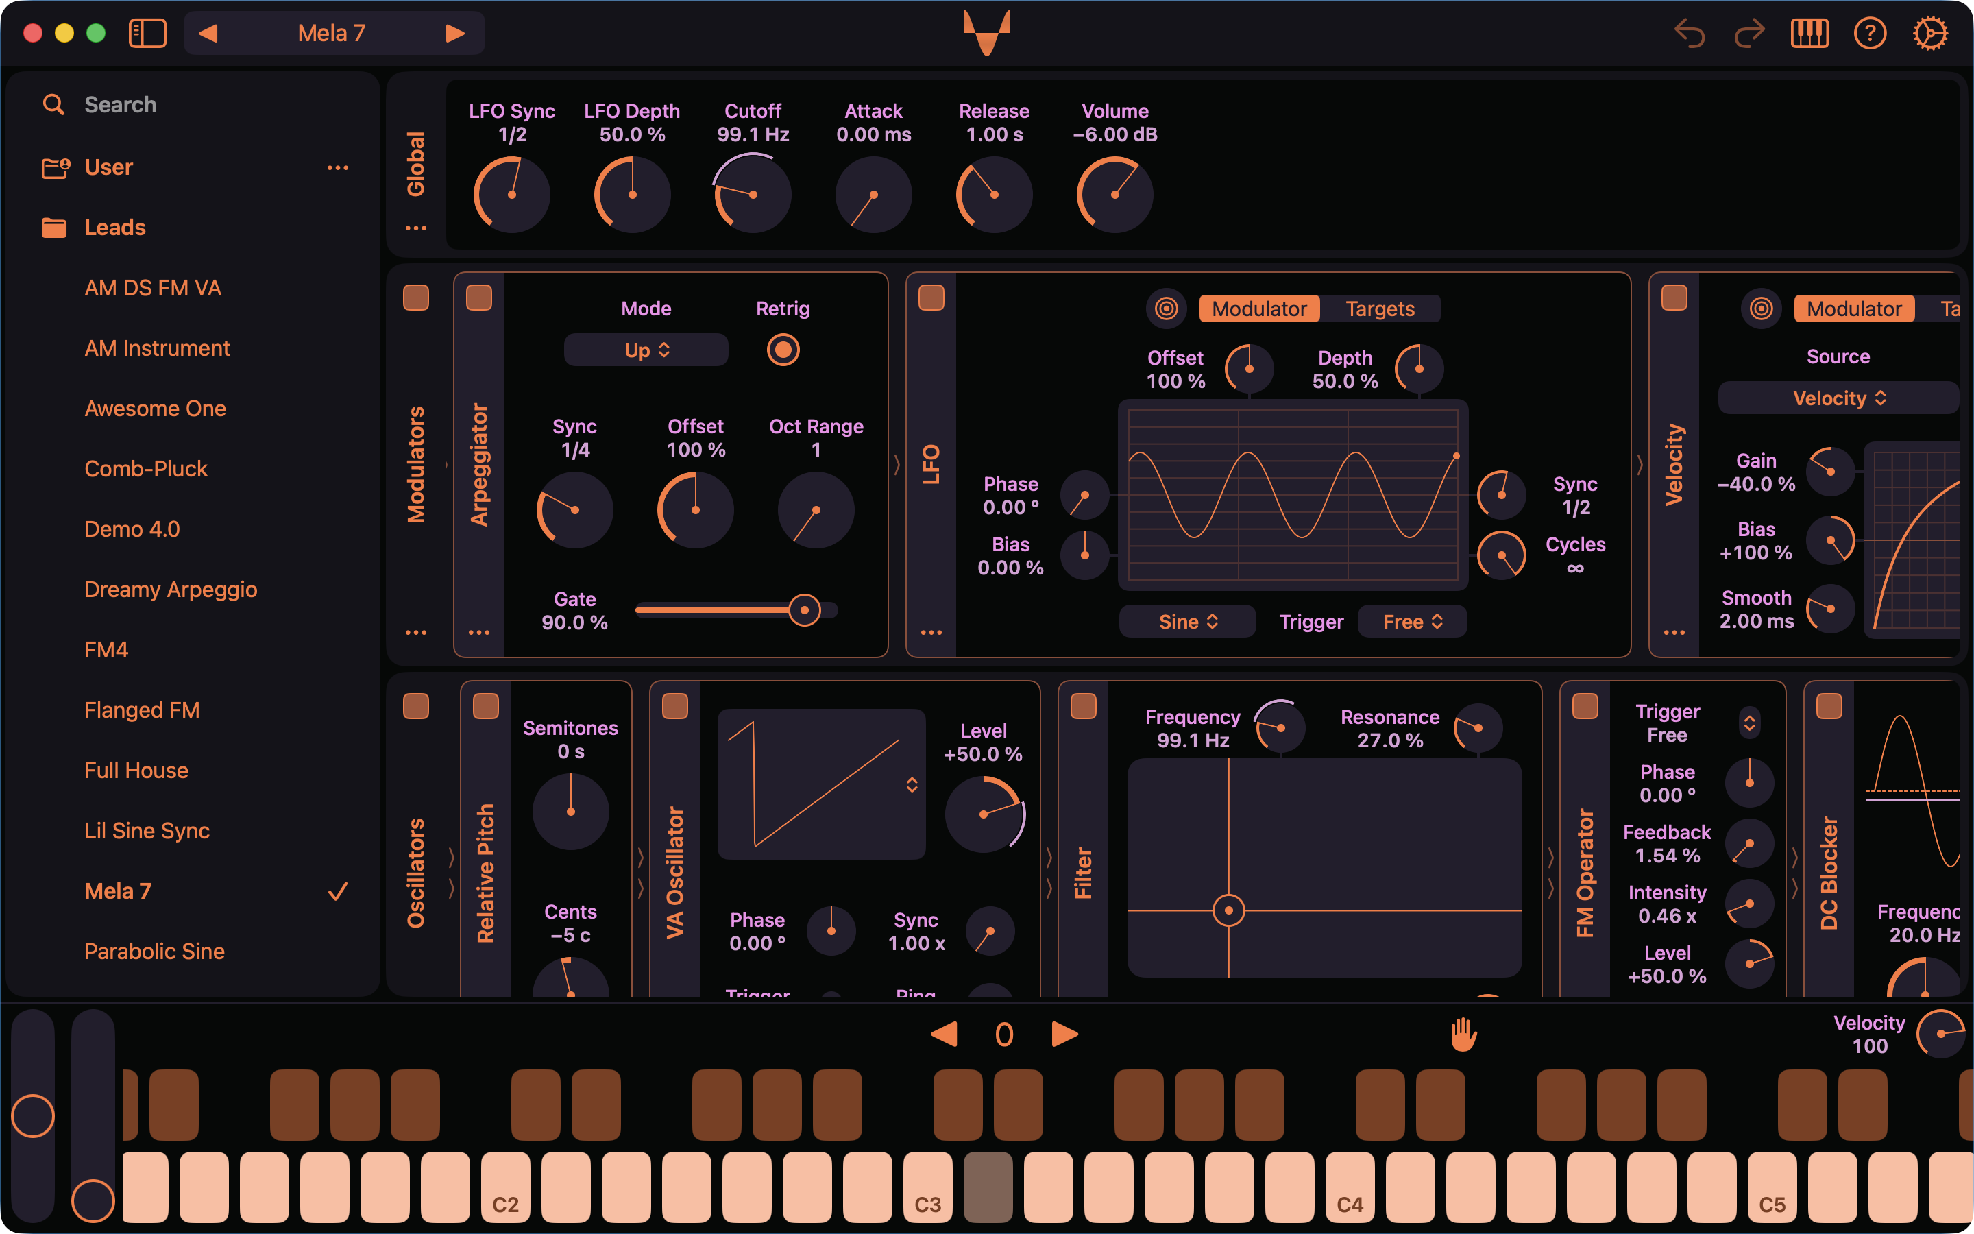Viewport: 1974px width, 1234px height.
Task: Select the Modulator tab in the Velocity panel
Action: tap(1854, 308)
